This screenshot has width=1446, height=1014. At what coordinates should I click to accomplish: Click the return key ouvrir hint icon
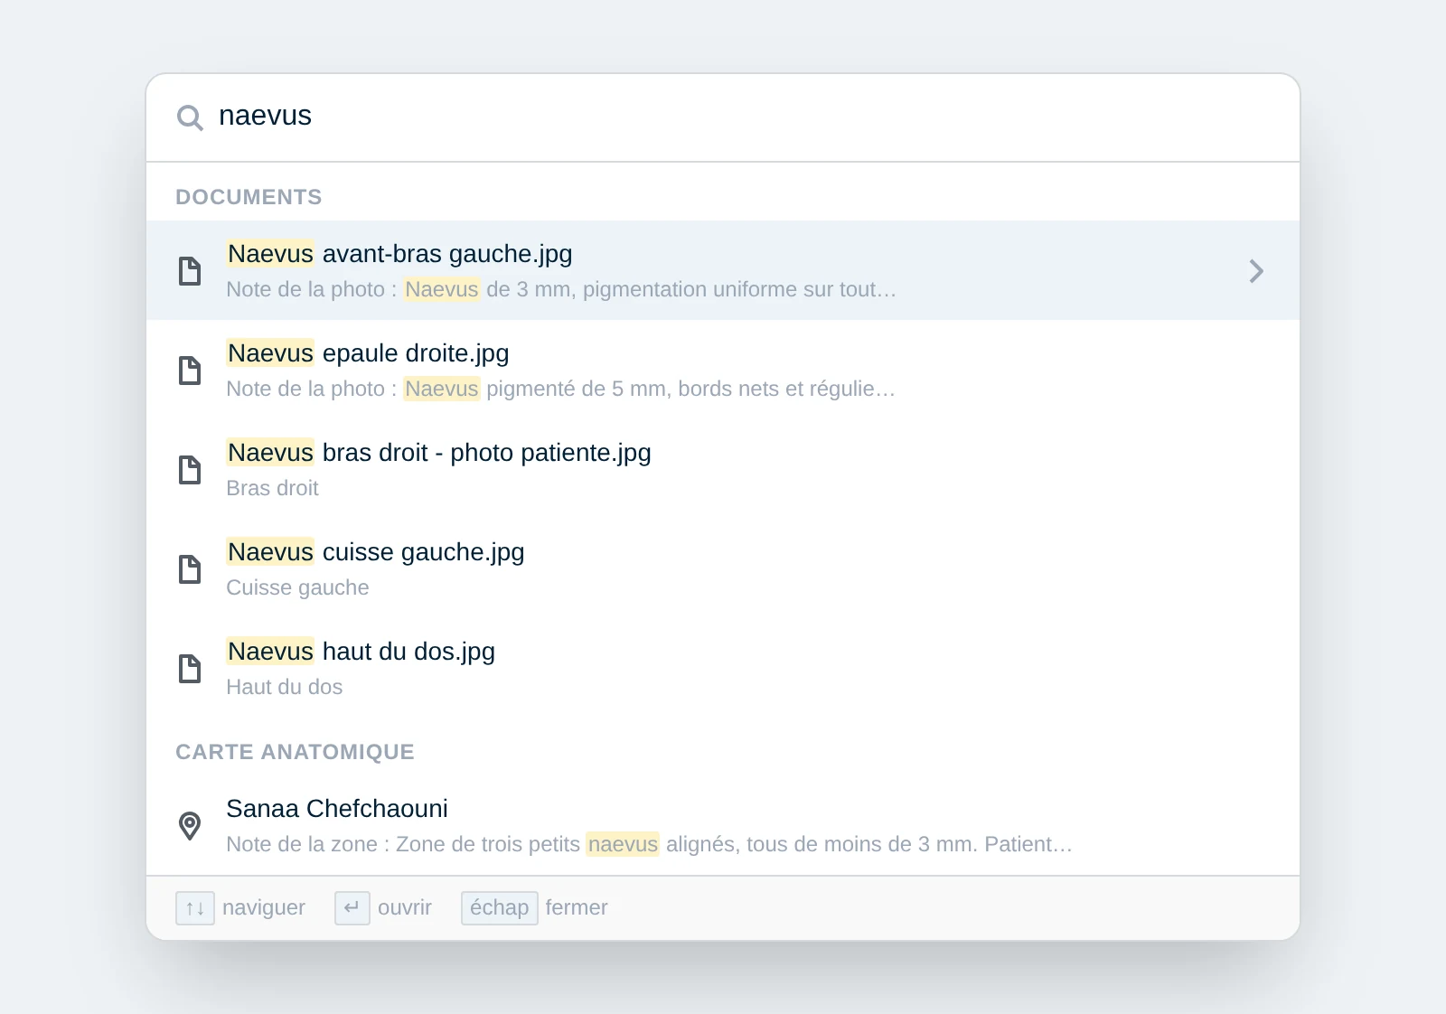(x=352, y=908)
